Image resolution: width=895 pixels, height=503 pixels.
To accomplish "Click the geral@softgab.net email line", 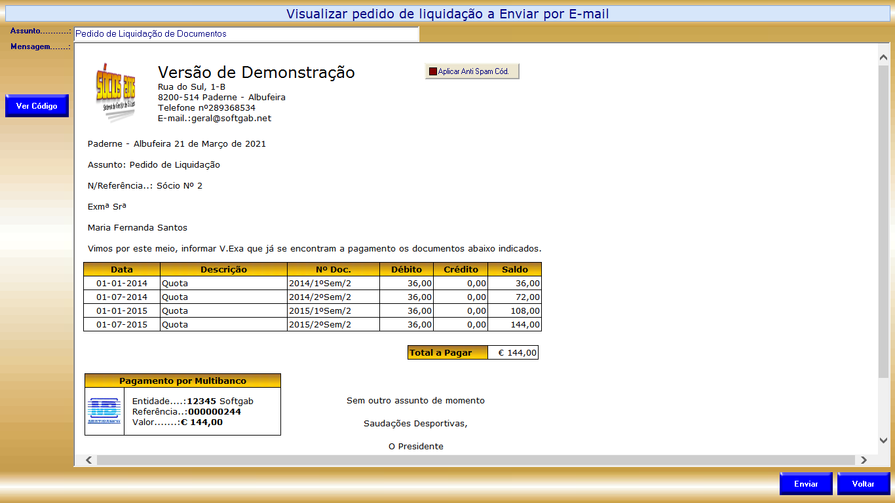I will [214, 119].
